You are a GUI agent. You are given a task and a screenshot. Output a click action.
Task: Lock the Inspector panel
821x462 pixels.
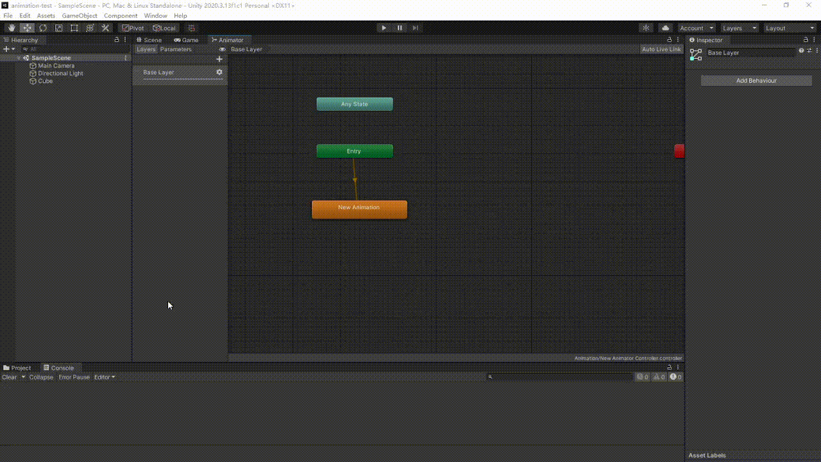[806, 40]
